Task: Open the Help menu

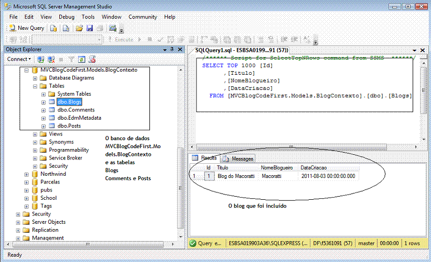Action: click(169, 17)
